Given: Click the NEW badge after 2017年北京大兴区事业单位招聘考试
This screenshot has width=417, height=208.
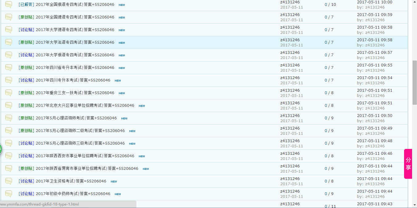Looking at the screenshot, I should point(142,106).
